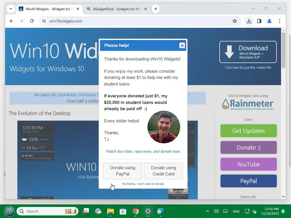Bookmark this page with star icon
This screenshot has width=291, height=218.
pyautogui.click(x=234, y=21)
